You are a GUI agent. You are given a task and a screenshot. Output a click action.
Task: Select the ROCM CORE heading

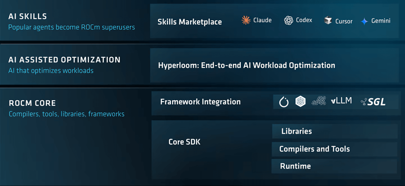32,103
